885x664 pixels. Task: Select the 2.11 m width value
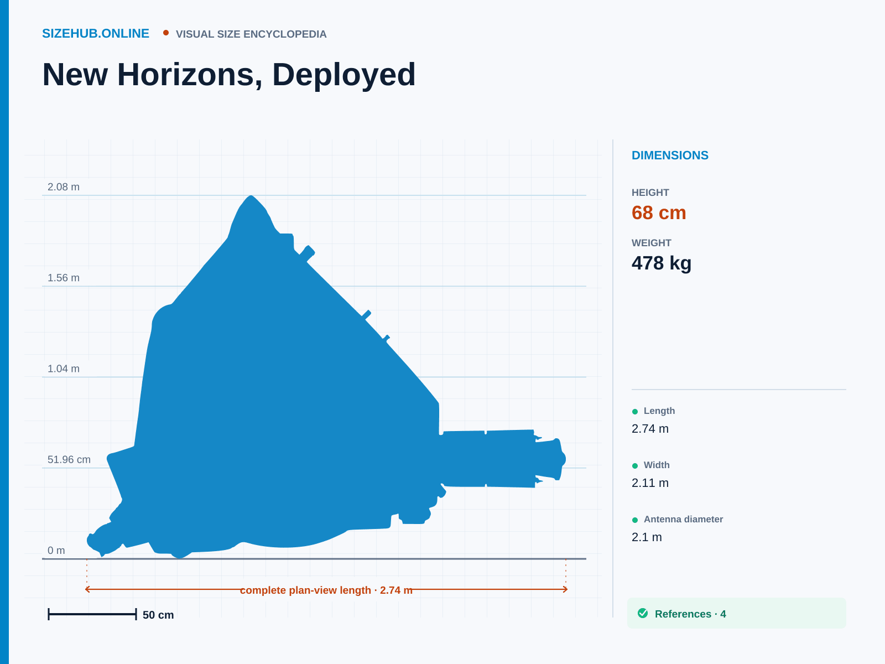pyautogui.click(x=650, y=483)
